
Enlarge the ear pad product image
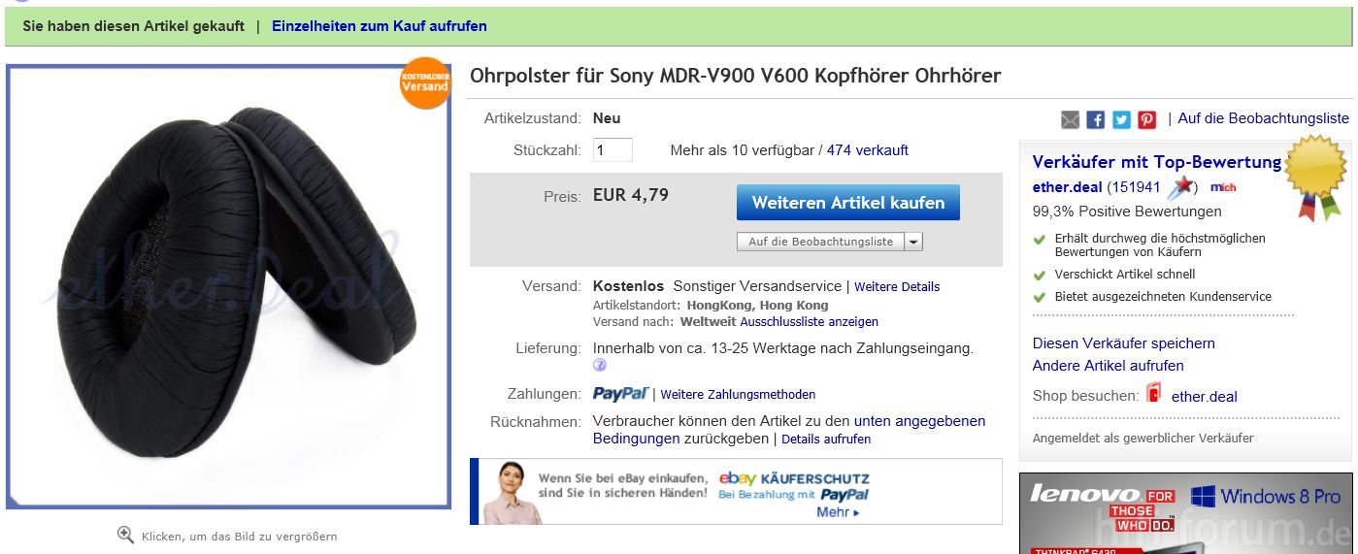[x=229, y=287]
